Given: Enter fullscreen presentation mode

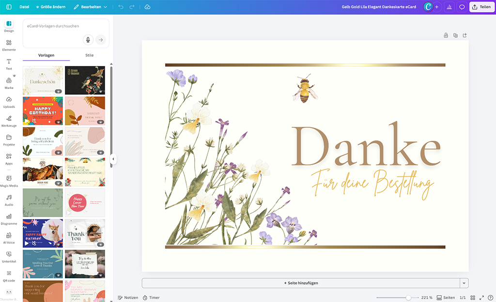Looking at the screenshot, I should (x=482, y=298).
